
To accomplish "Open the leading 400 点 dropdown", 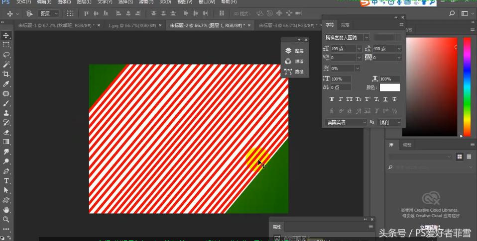I will [399, 49].
